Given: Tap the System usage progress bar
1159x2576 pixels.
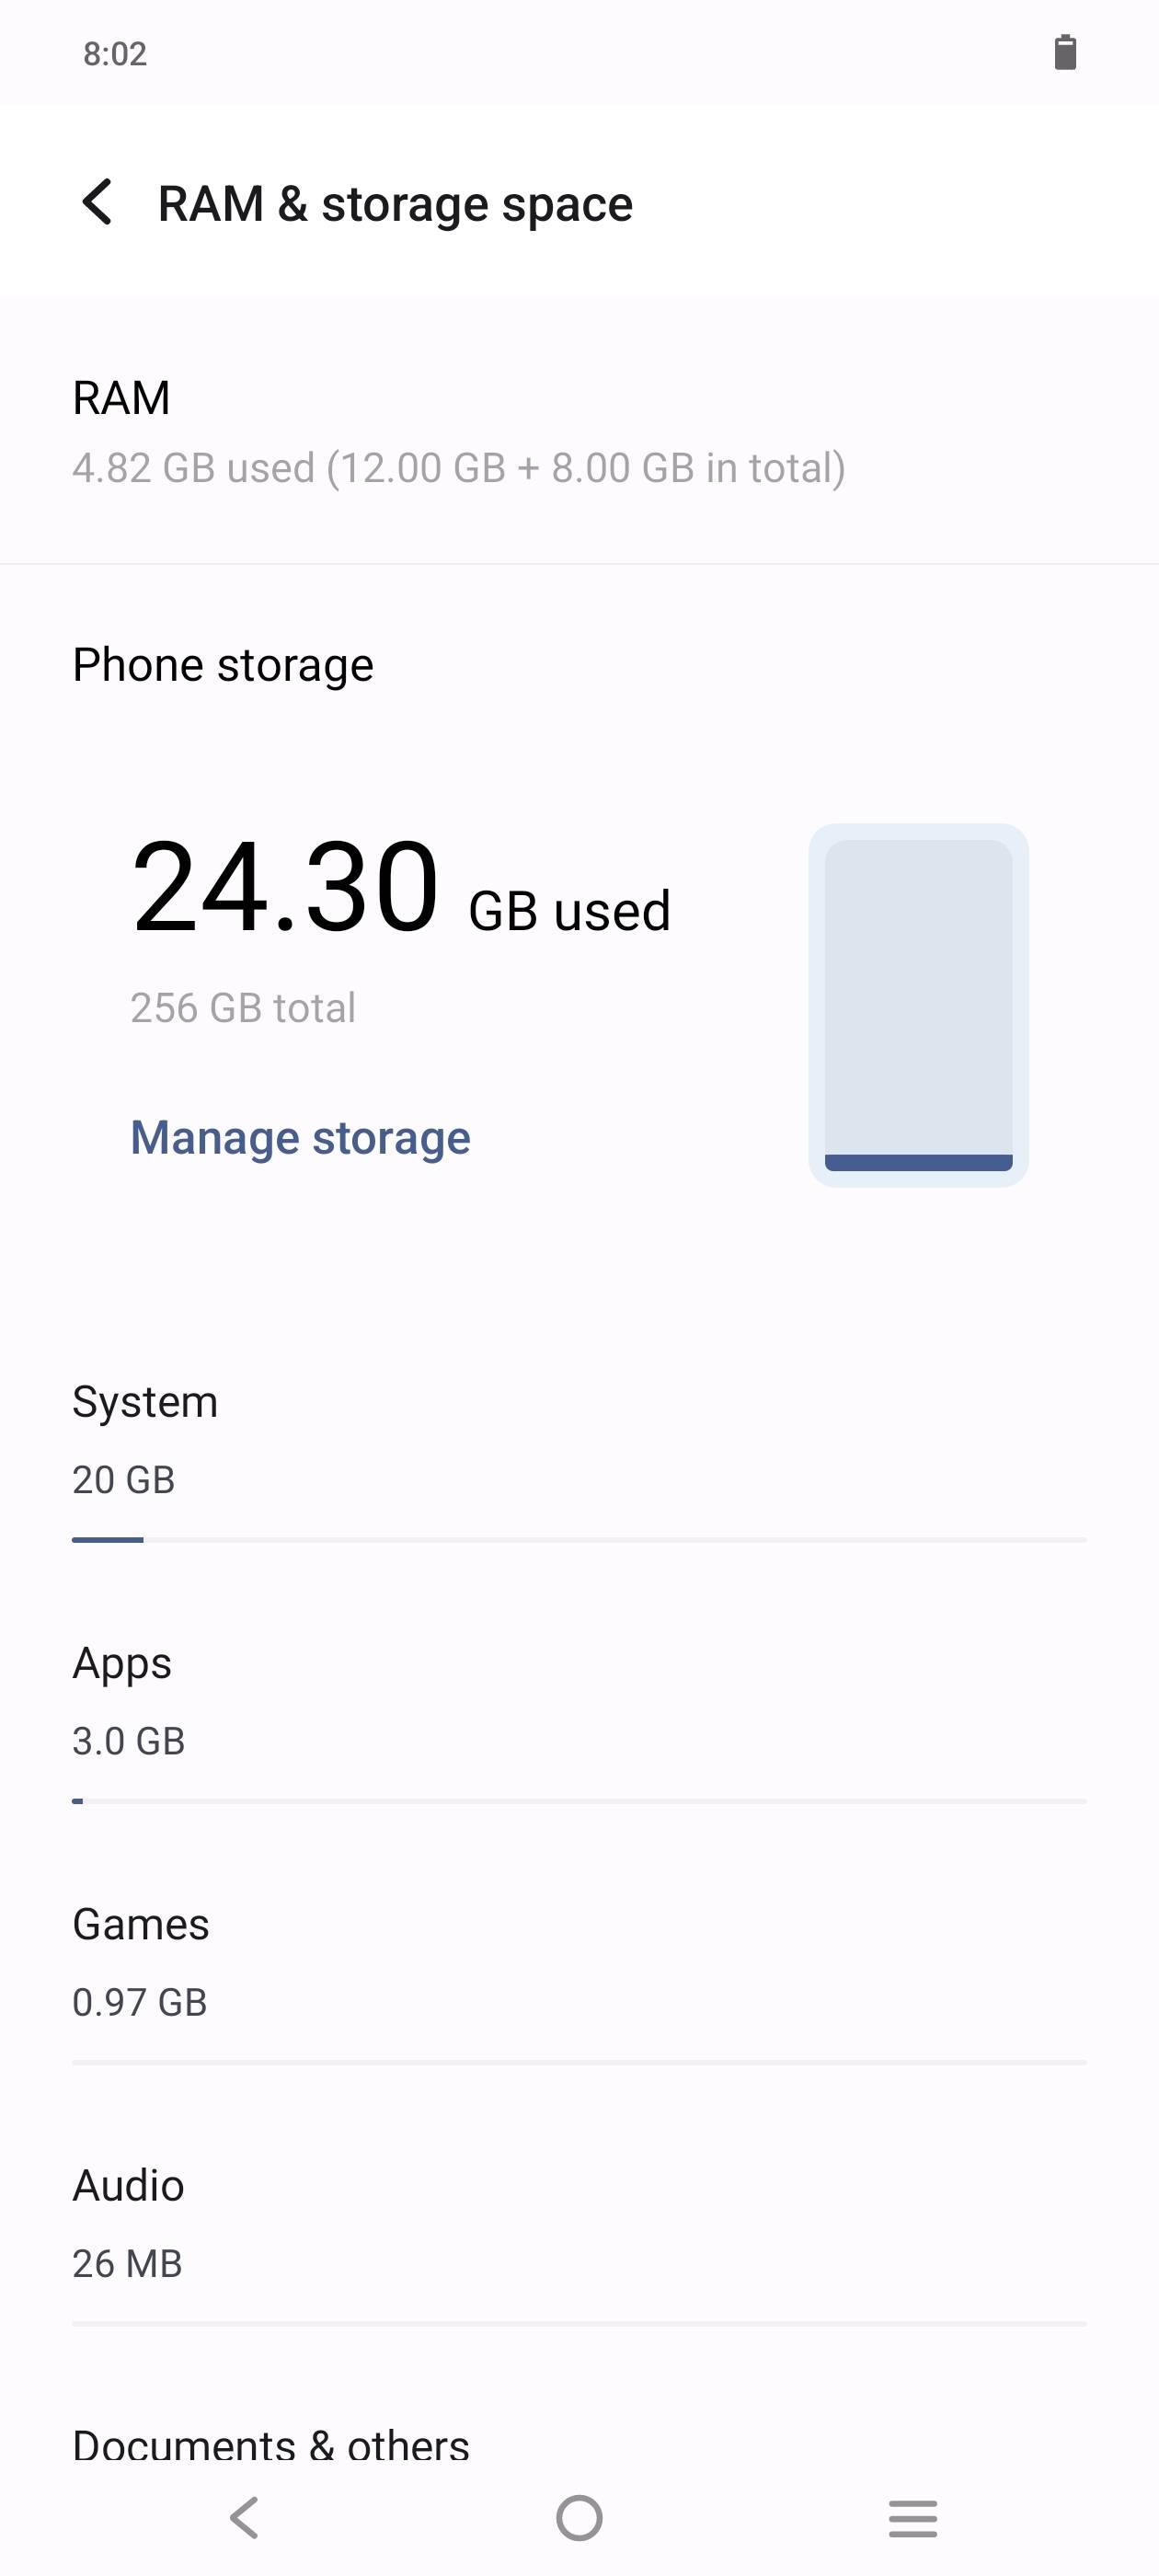Looking at the screenshot, I should coord(579,1540).
